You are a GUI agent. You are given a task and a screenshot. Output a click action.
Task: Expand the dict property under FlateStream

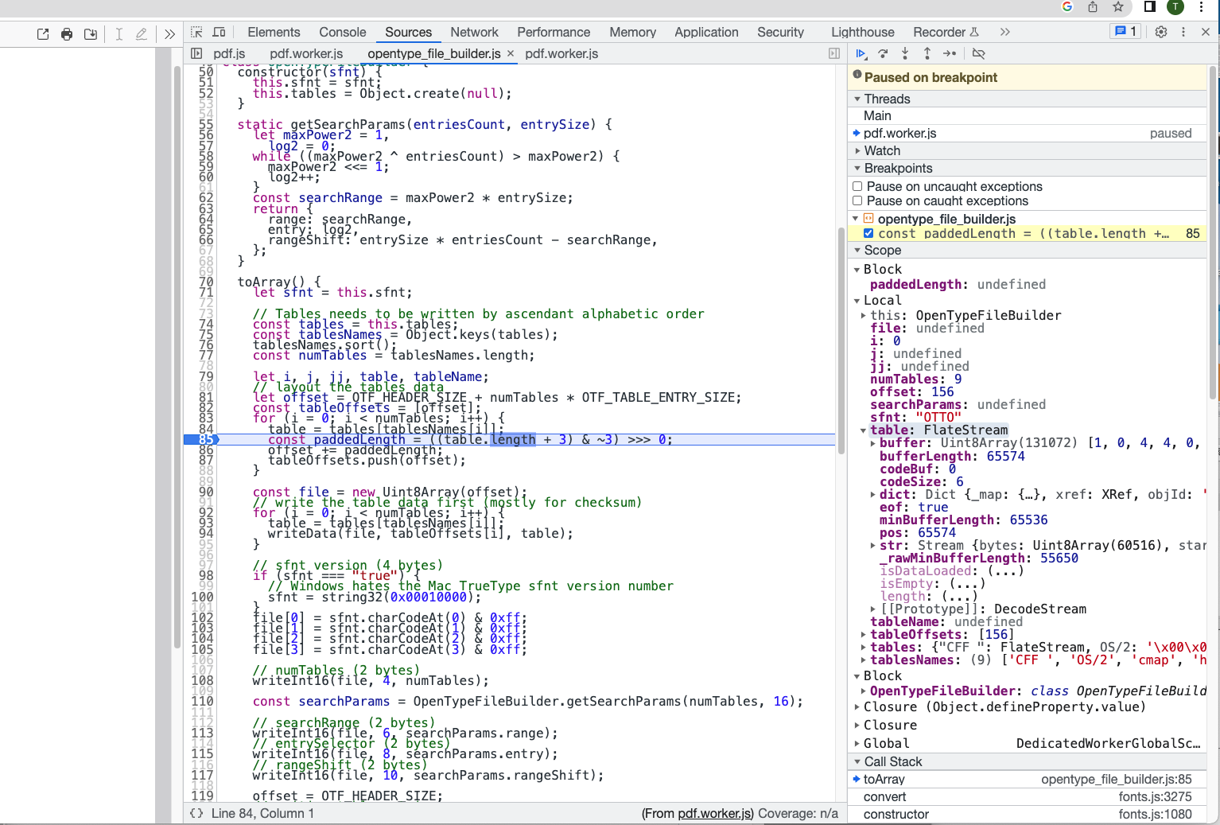click(x=872, y=494)
